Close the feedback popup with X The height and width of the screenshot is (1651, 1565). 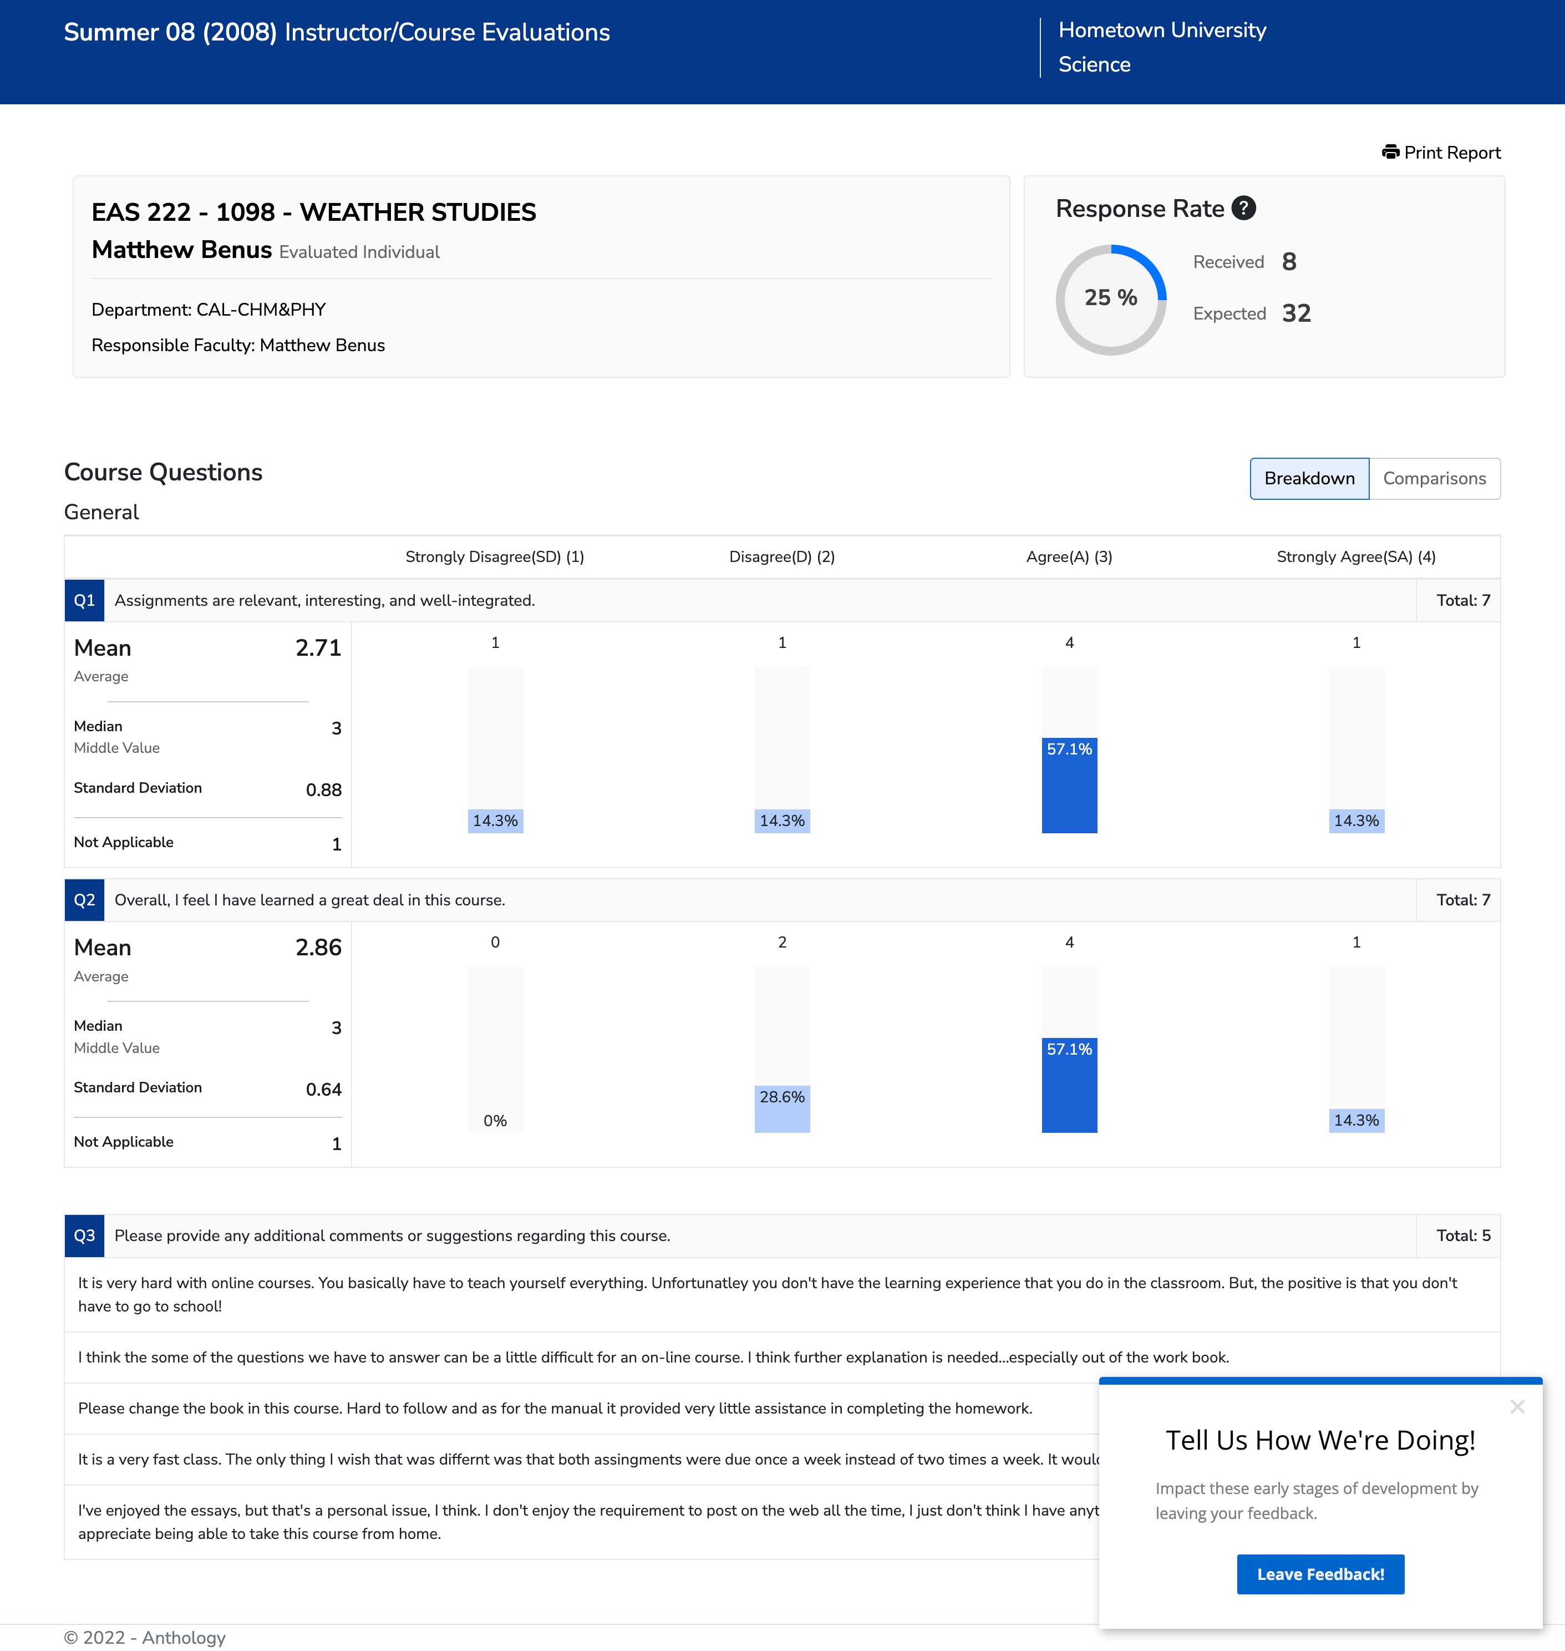tap(1517, 1406)
